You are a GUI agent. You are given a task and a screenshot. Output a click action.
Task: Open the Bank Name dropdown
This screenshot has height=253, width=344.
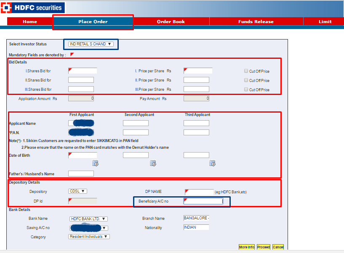coord(89,219)
